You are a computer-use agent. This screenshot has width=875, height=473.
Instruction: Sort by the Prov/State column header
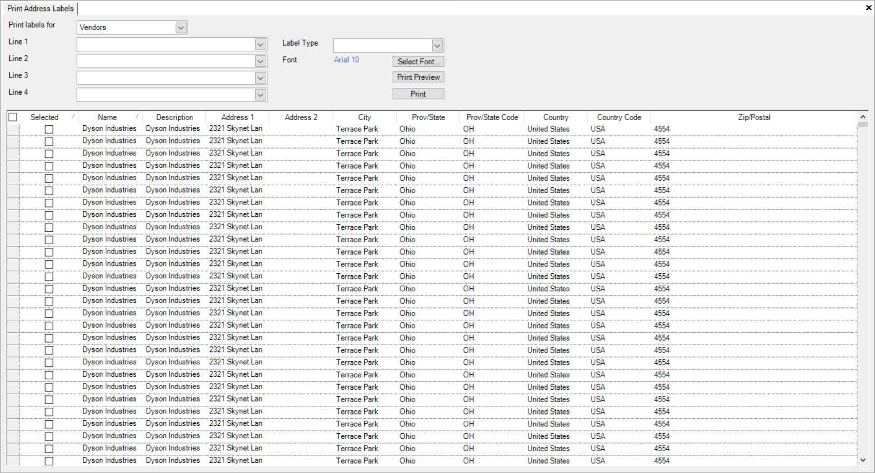[x=428, y=117]
